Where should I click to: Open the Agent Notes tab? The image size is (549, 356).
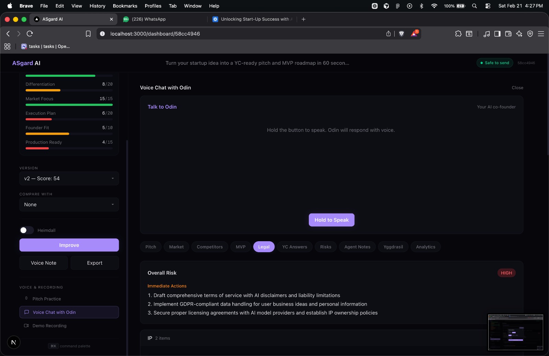tap(357, 247)
